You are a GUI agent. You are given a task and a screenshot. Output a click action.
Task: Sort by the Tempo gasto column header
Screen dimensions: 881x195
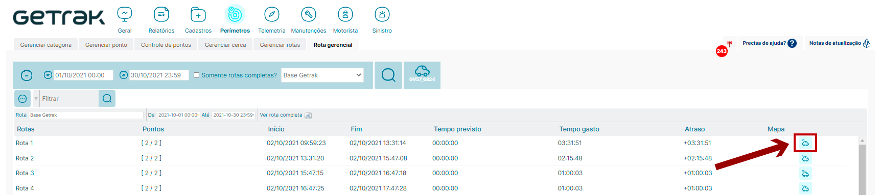[x=579, y=129]
